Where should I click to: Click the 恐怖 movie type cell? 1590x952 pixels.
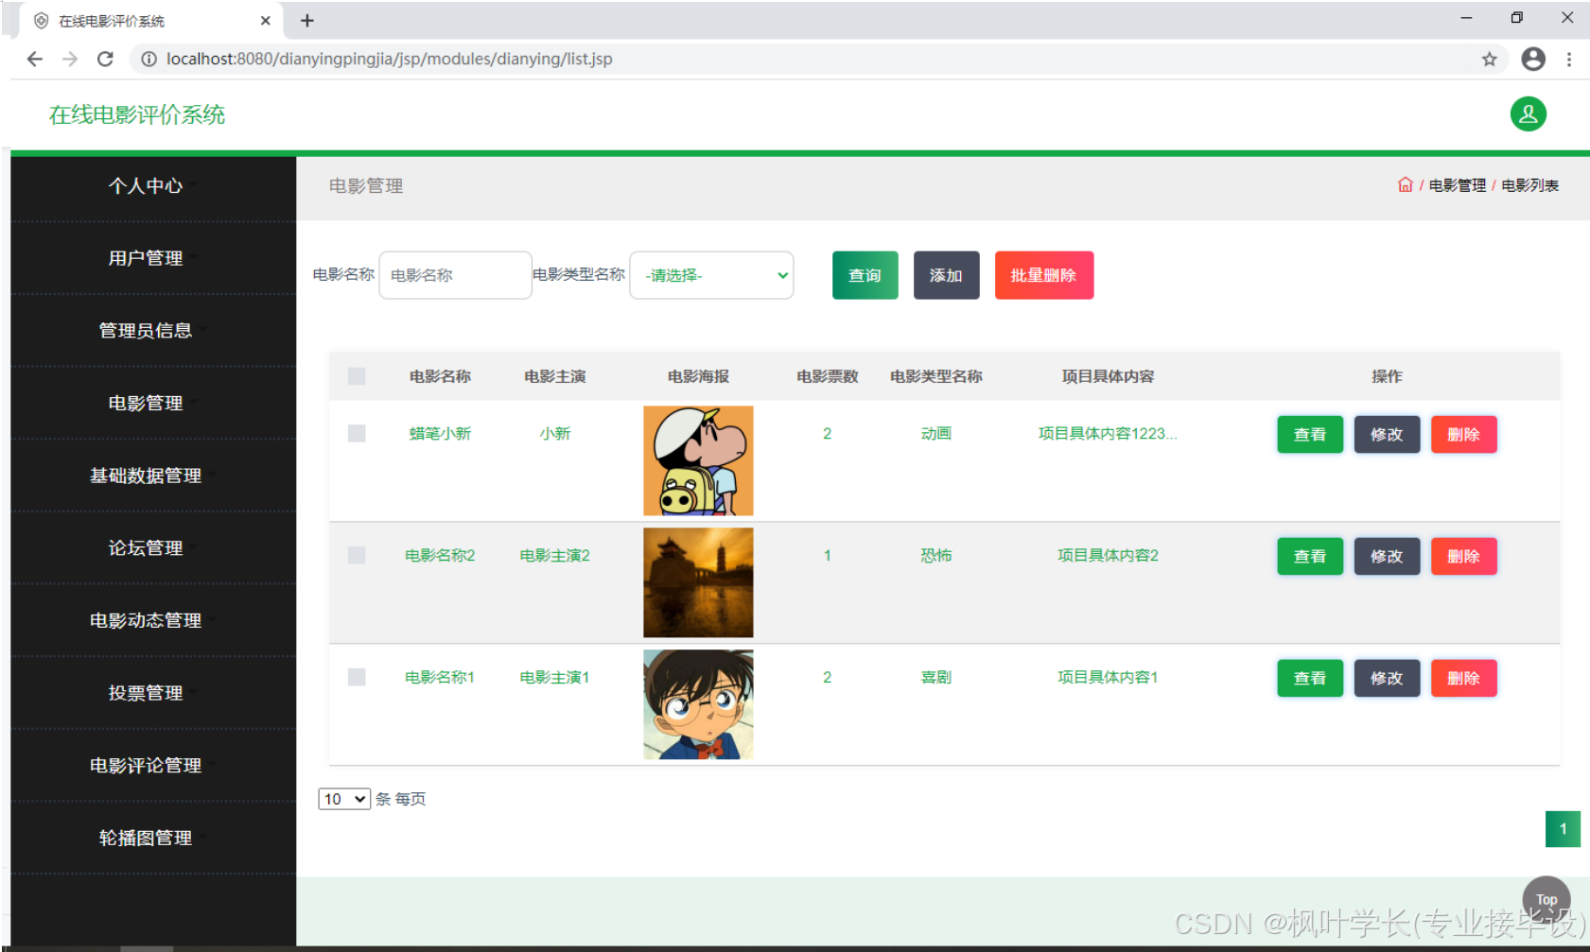tap(936, 555)
